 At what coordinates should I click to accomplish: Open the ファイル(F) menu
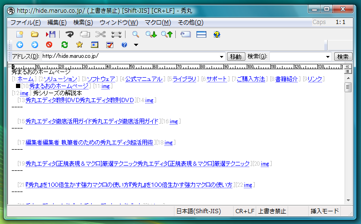coord(25,23)
